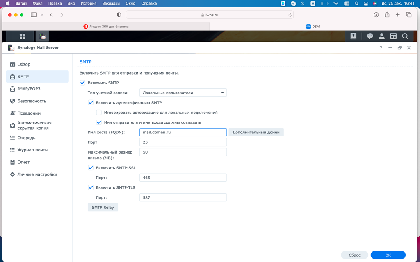This screenshot has height=262, width=420.
Task: Open DSM widgets panel icon
Action: [393, 36]
